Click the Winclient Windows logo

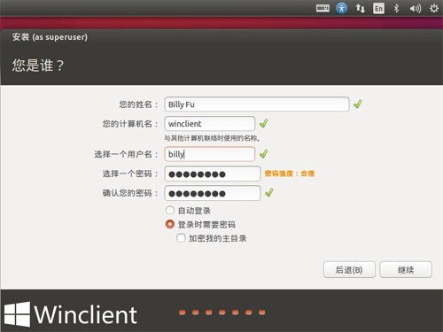[x=70, y=314]
